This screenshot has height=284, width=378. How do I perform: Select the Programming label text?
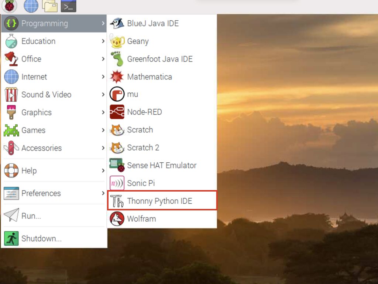point(45,24)
